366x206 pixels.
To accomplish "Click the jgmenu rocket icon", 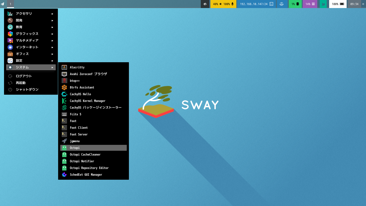I will tap(64, 141).
